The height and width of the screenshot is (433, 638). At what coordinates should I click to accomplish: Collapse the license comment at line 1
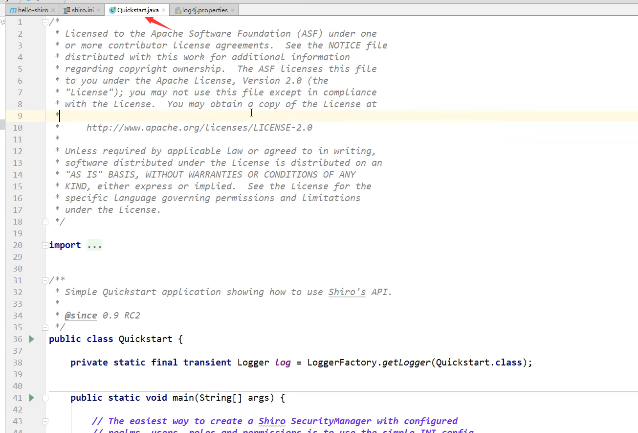click(x=45, y=22)
